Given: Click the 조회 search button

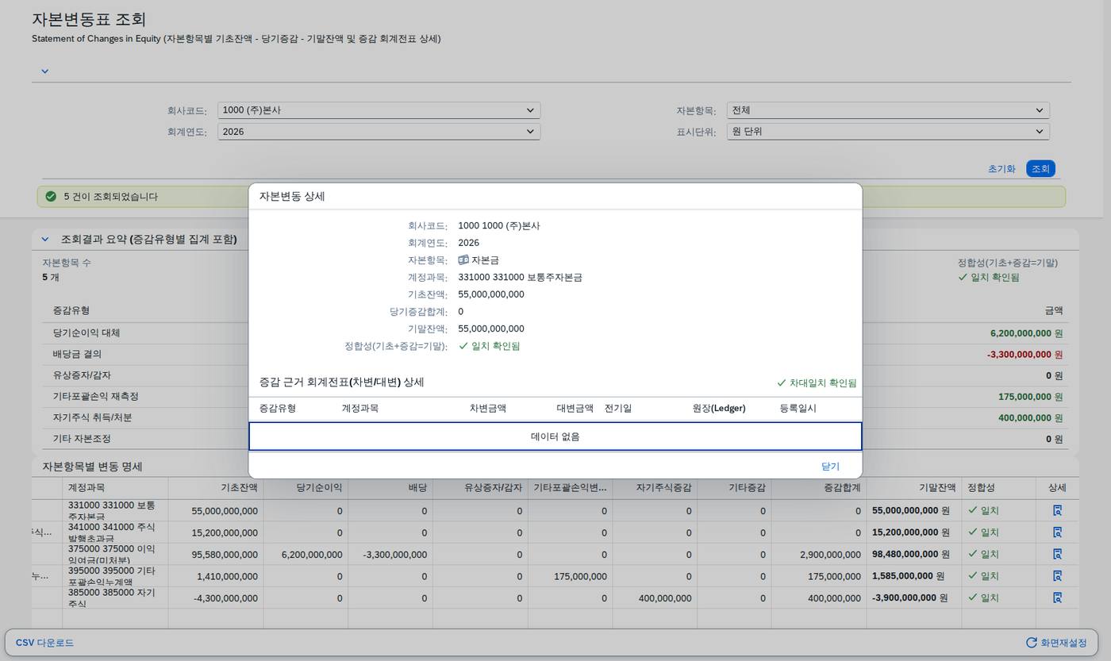Looking at the screenshot, I should click(x=1040, y=169).
